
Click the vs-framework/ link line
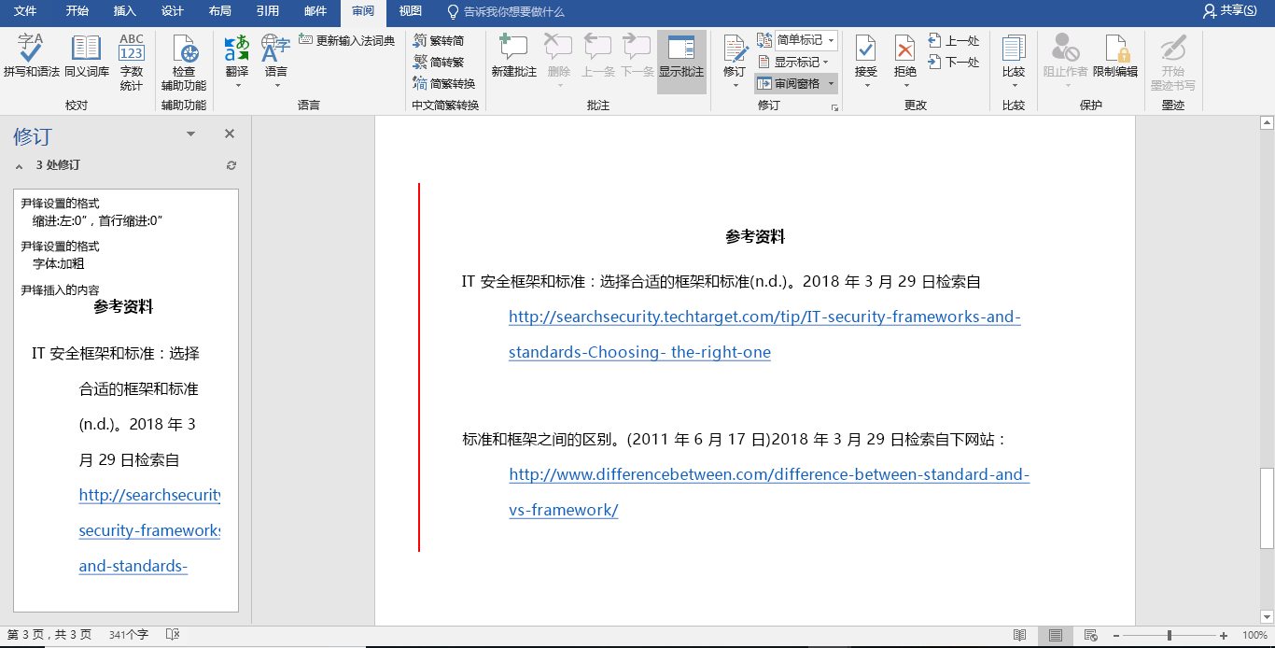pos(564,510)
